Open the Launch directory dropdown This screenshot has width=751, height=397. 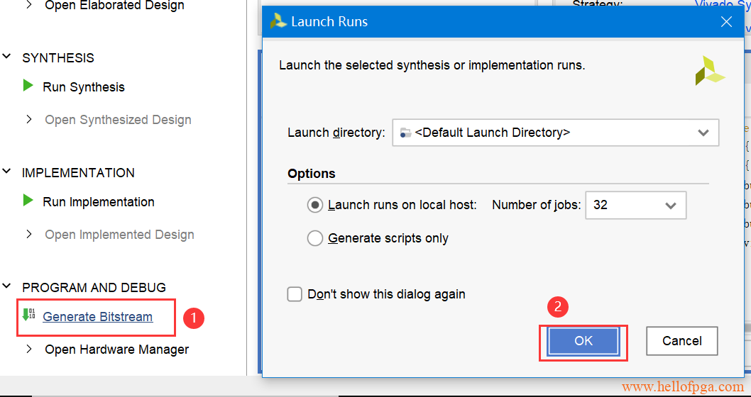coord(703,133)
